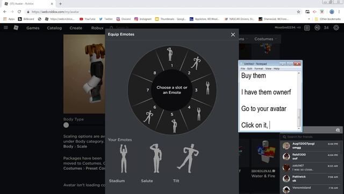Open chat with field1500
Screen dimensions: 344x194
(x=311, y=157)
